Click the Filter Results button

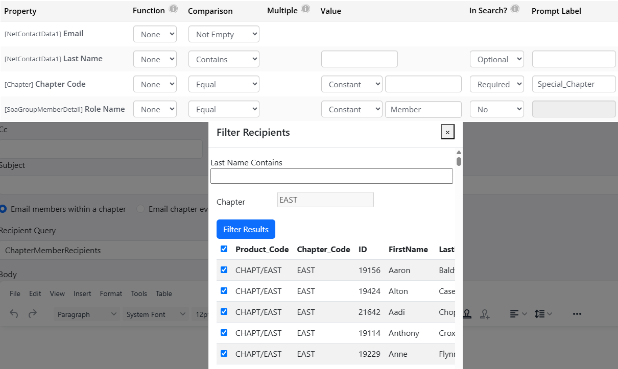(x=246, y=229)
